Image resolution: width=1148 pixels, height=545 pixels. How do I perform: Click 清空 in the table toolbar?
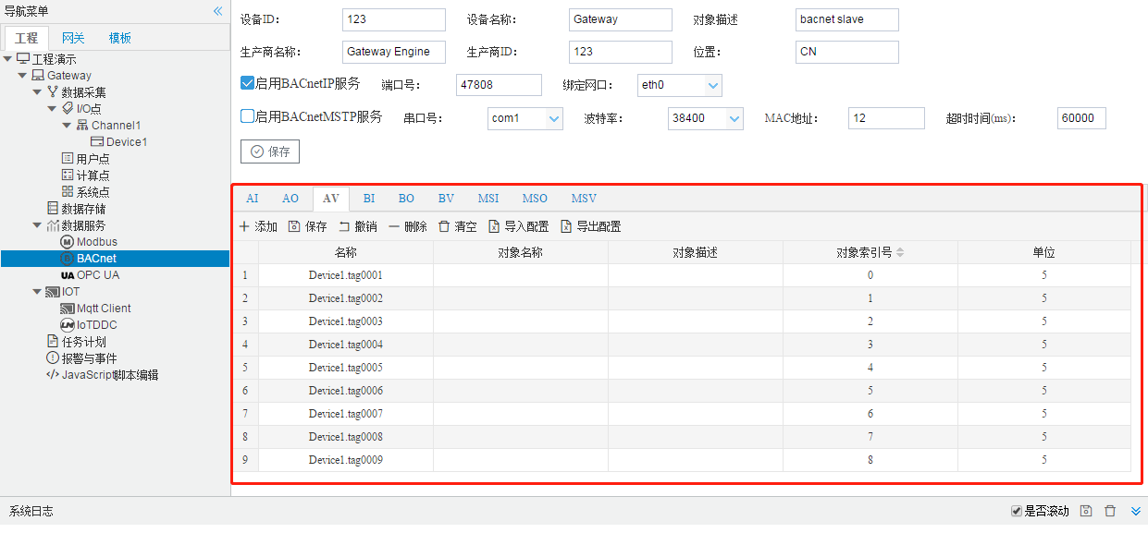point(458,226)
